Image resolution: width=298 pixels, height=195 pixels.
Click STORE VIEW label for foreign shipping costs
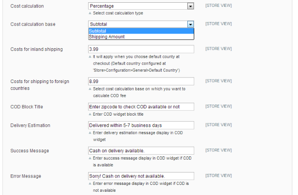pos(218,81)
